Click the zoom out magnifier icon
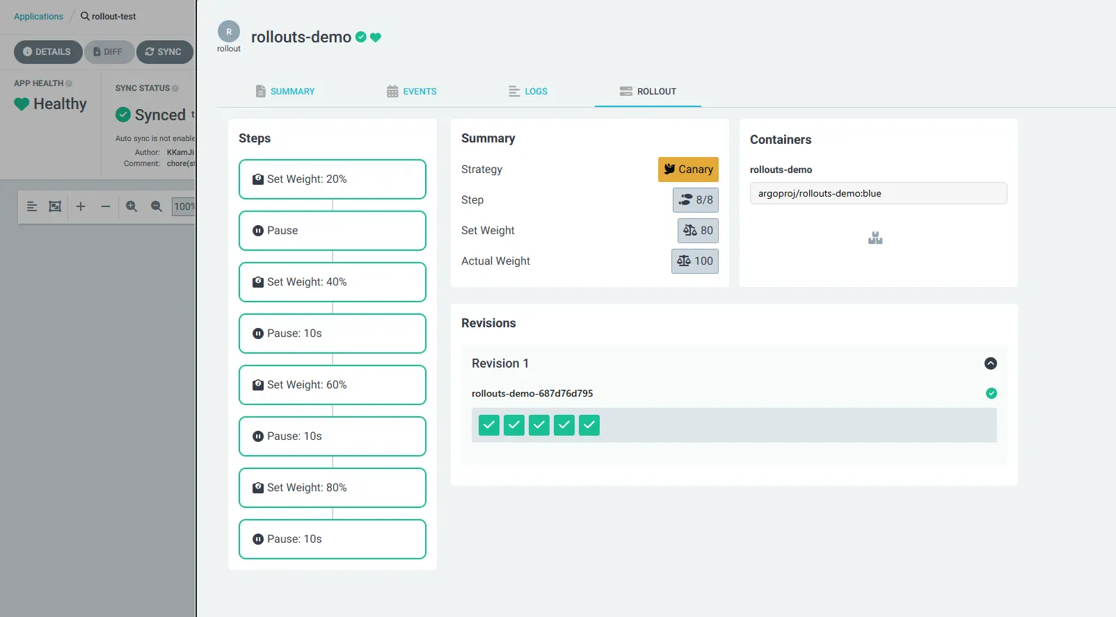 (157, 206)
